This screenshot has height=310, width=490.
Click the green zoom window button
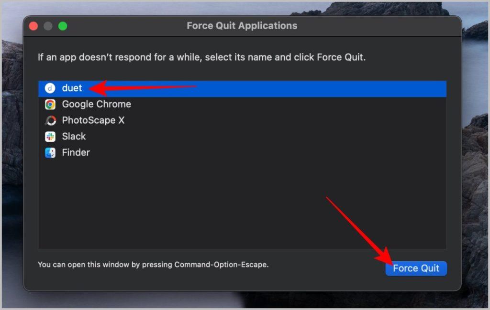click(x=63, y=26)
